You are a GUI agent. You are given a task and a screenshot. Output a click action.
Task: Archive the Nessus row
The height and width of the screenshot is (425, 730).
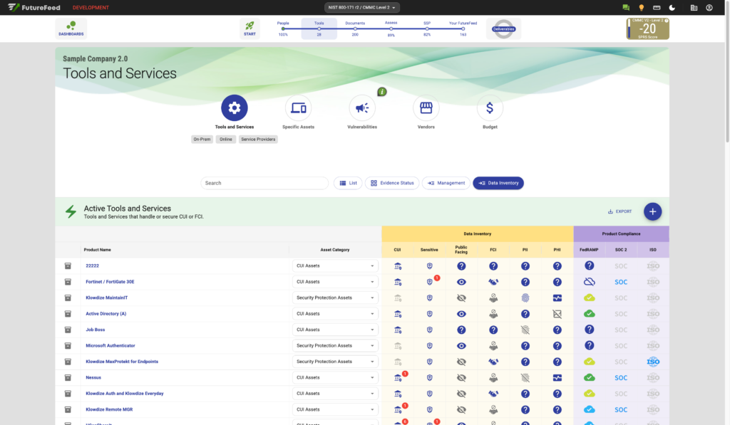pos(68,377)
